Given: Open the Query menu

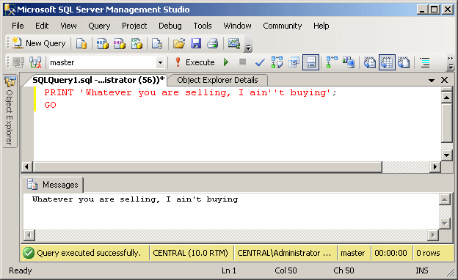Looking at the screenshot, I should tap(99, 26).
